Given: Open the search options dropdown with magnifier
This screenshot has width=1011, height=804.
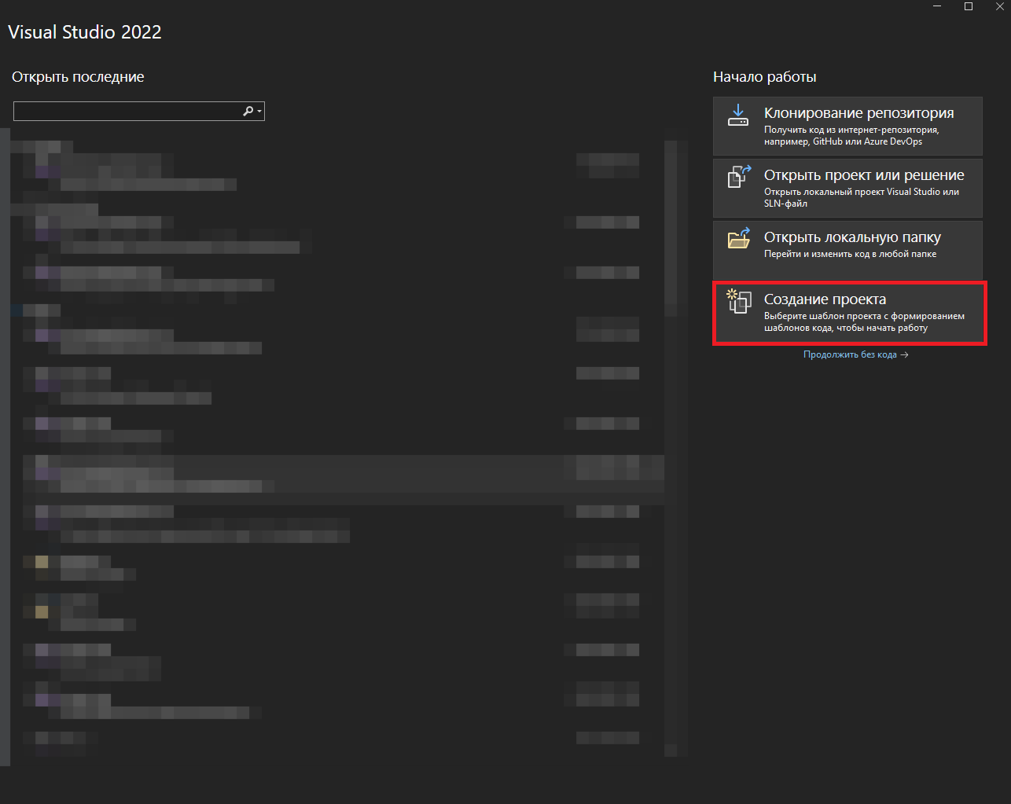Looking at the screenshot, I should click(252, 112).
